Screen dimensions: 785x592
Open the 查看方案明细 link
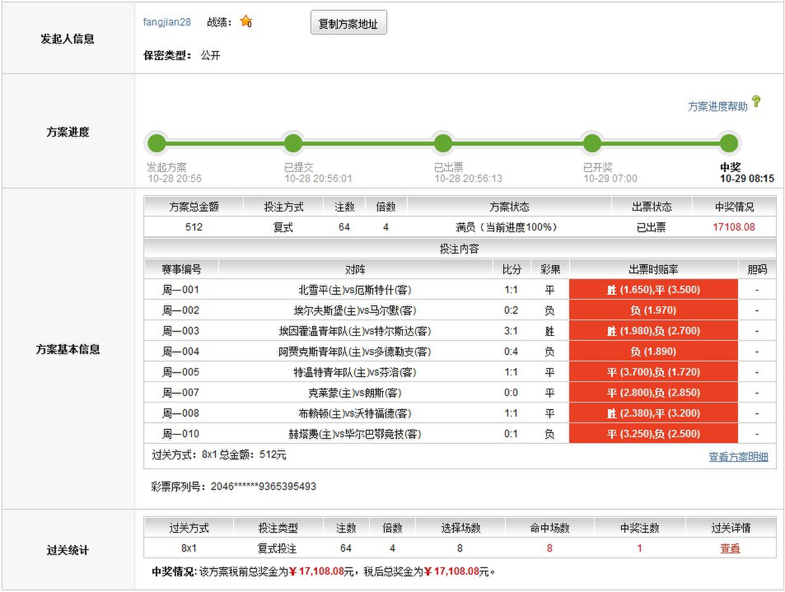pyautogui.click(x=738, y=457)
